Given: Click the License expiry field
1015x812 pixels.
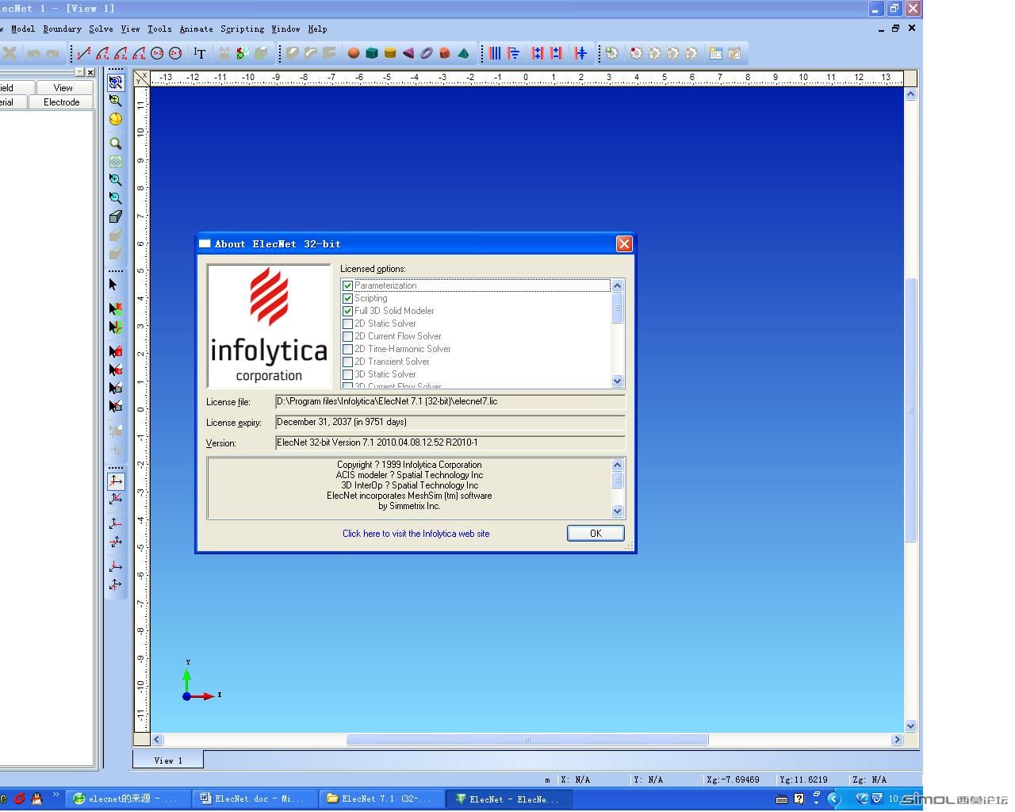Looking at the screenshot, I should click(x=450, y=423).
